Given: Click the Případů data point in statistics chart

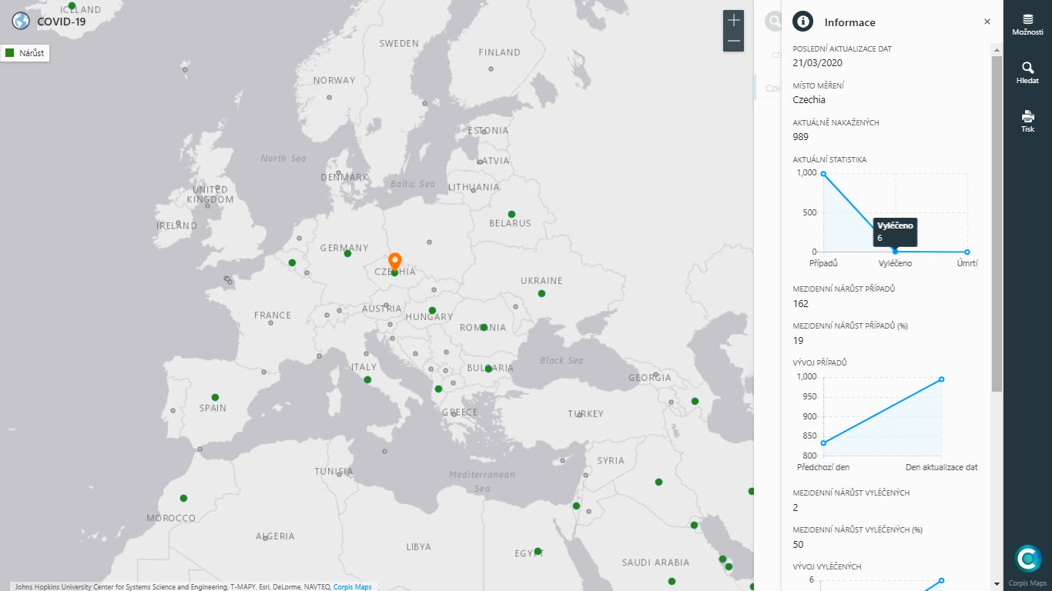Looking at the screenshot, I should click(x=823, y=174).
